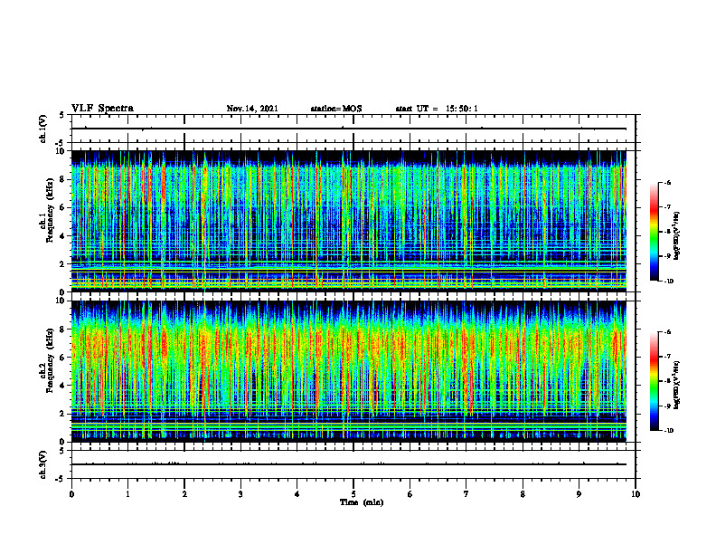
Task: Click the "-10" tick on ch.1 colorbar
Action: [668, 282]
